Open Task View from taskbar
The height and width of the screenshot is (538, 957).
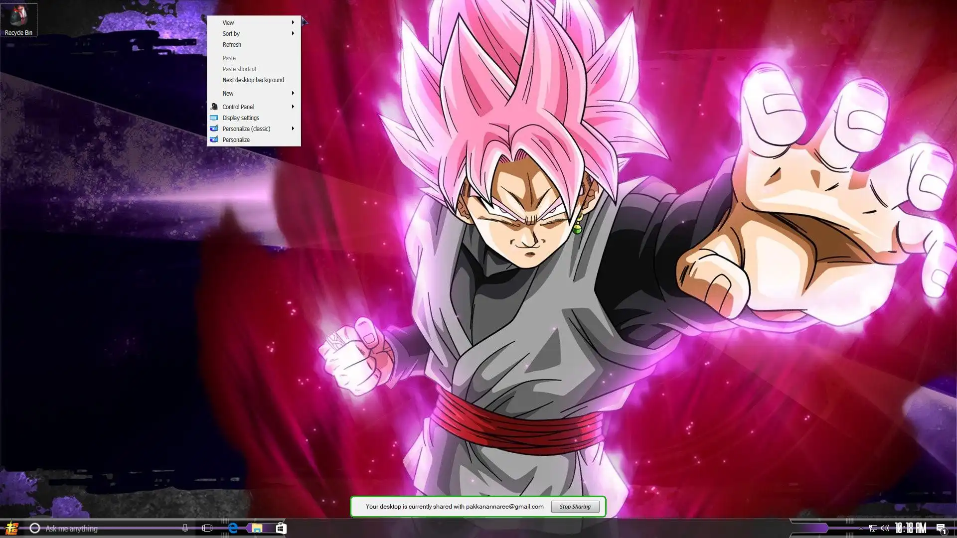[207, 528]
